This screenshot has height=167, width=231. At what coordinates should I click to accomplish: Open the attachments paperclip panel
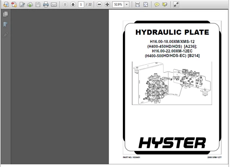(x=5, y=35)
